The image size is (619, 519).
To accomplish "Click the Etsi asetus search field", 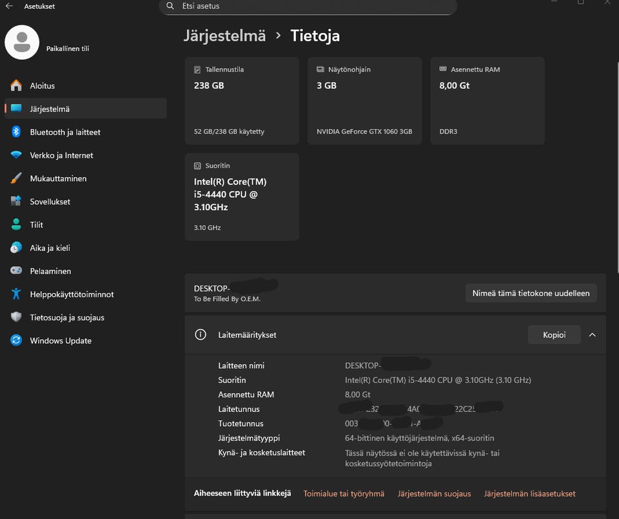I will click(x=308, y=6).
